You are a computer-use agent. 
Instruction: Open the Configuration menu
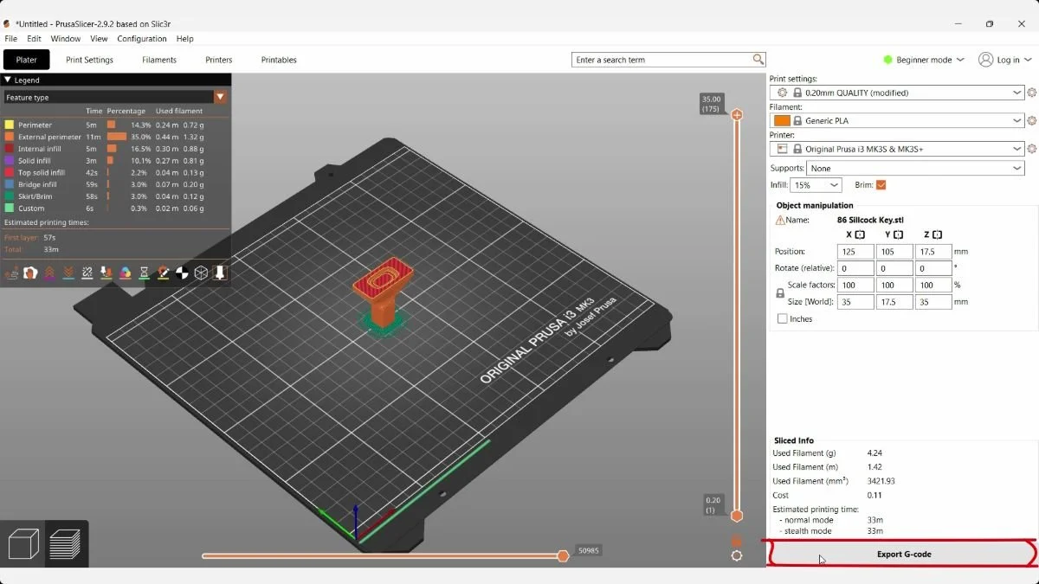[x=142, y=39]
